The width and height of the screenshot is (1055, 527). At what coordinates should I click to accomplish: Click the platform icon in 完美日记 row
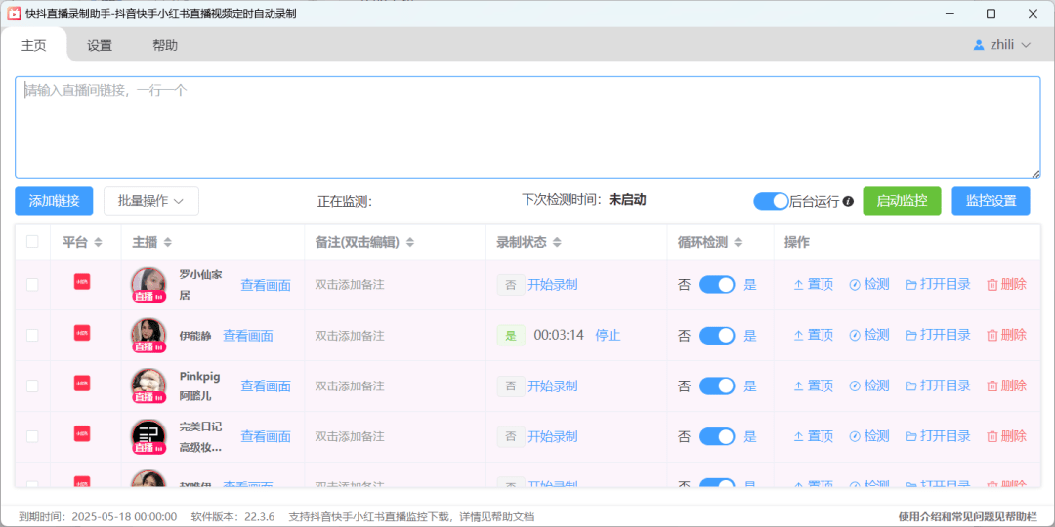point(82,433)
